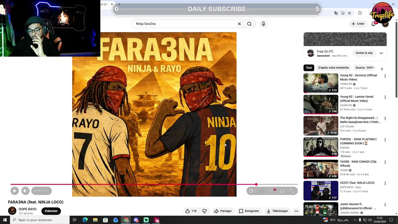
Task: Open the Young RZ - Lamine Yamal video title
Action: click(356, 99)
